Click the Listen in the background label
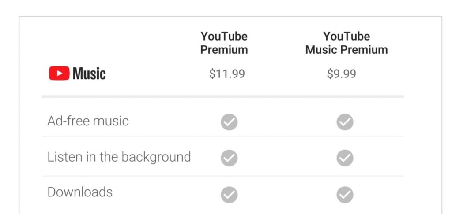Screen dimensions: 452x214 coord(119,157)
